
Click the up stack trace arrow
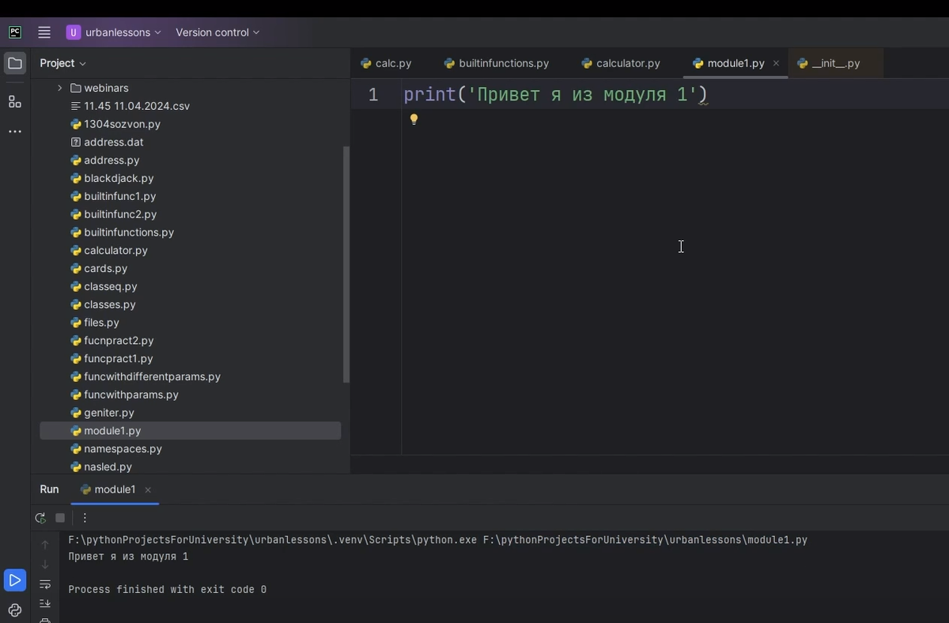45,545
